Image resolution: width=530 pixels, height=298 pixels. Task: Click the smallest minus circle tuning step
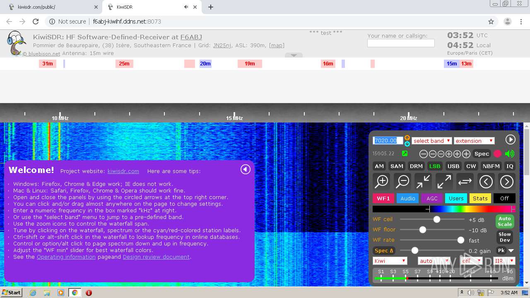[x=441, y=154]
